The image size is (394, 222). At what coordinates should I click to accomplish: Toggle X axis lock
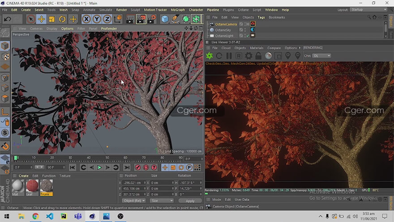click(x=86, y=19)
